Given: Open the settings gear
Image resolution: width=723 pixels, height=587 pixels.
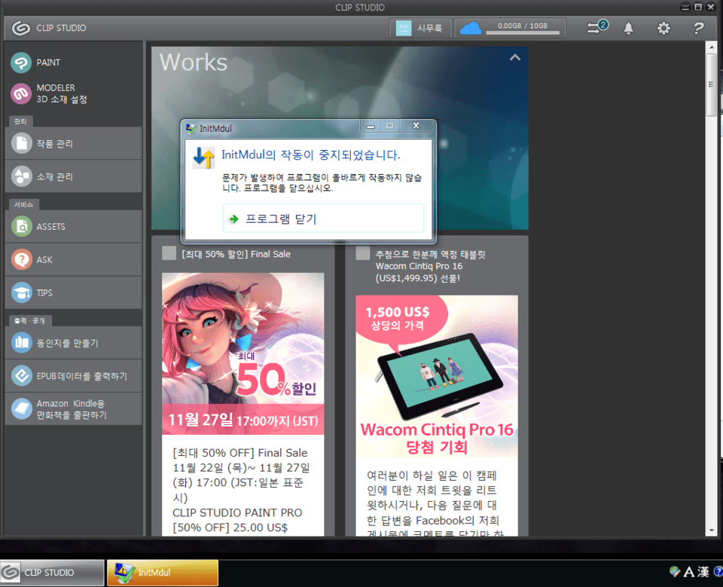Looking at the screenshot, I should (x=664, y=29).
